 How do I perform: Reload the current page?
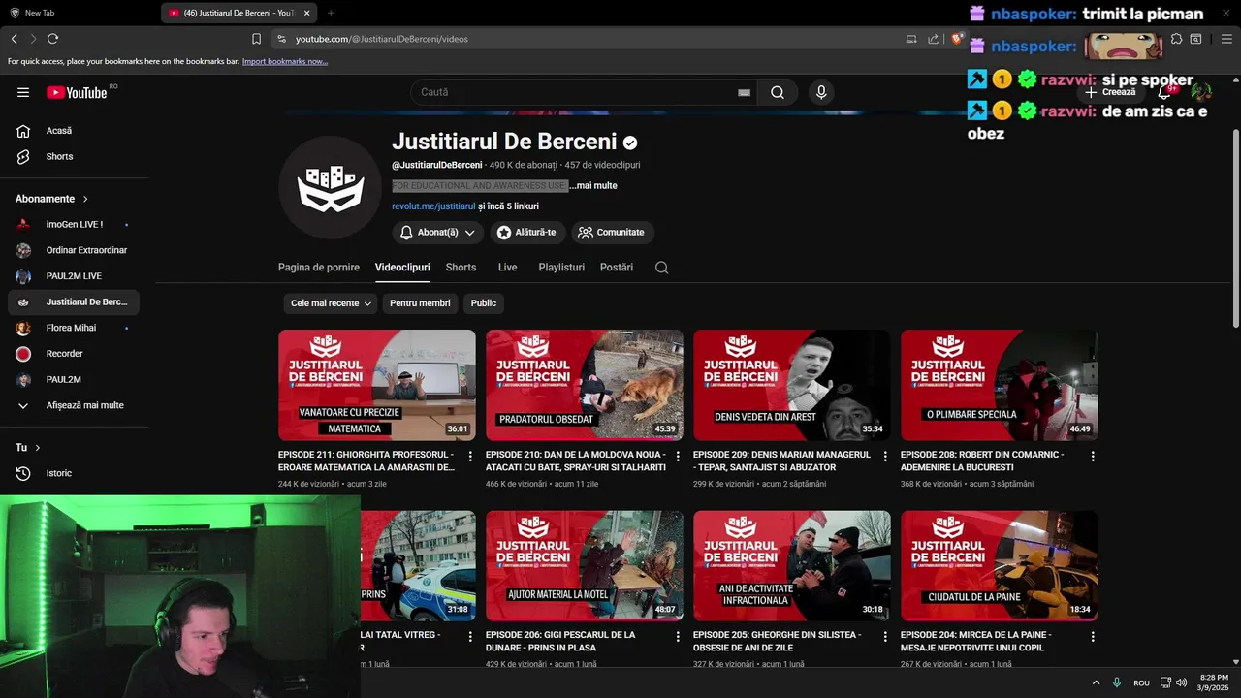[52, 39]
